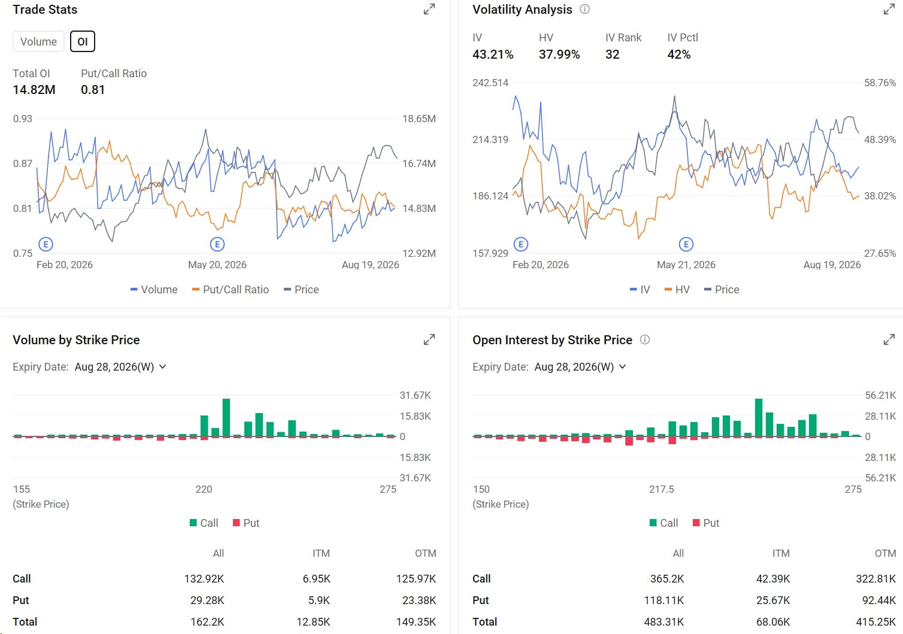Switch Trade Stats to the Volume tab
This screenshot has width=903, height=634.
click(38, 41)
